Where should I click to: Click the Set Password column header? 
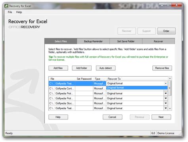[84, 79]
